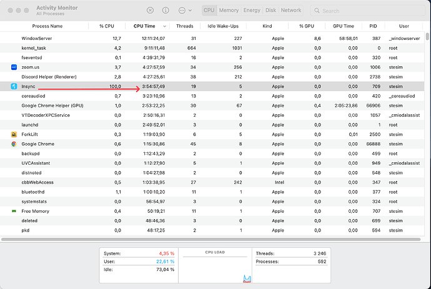Click the User 22,61 % value
This screenshot has width=431, height=289.
pyautogui.click(x=165, y=262)
